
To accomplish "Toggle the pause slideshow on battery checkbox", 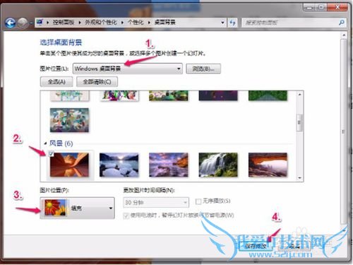I will 126,216.
